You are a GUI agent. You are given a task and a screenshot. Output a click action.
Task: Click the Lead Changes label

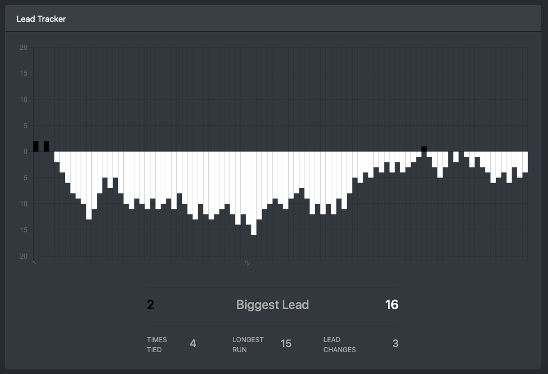pos(339,345)
